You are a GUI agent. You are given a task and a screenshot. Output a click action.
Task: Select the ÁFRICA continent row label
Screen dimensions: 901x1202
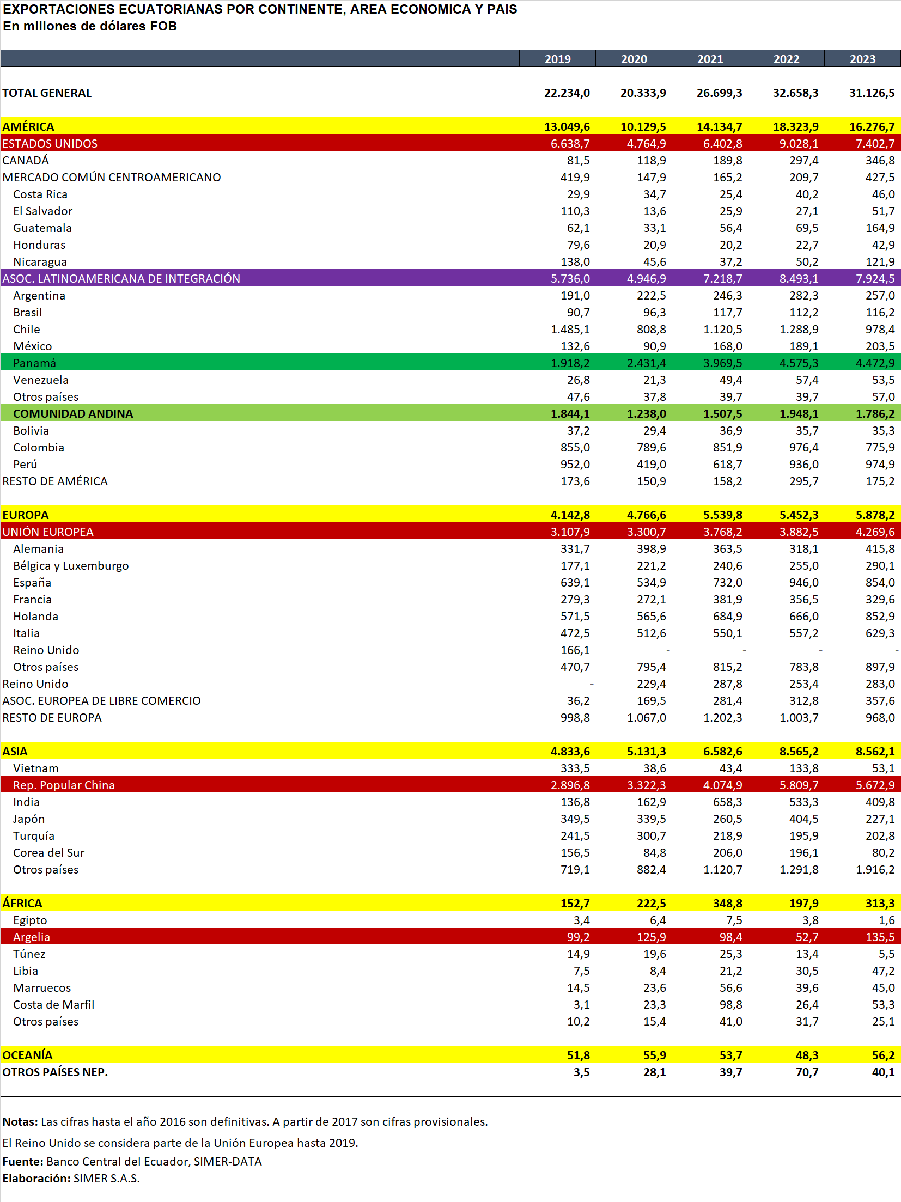tap(22, 904)
